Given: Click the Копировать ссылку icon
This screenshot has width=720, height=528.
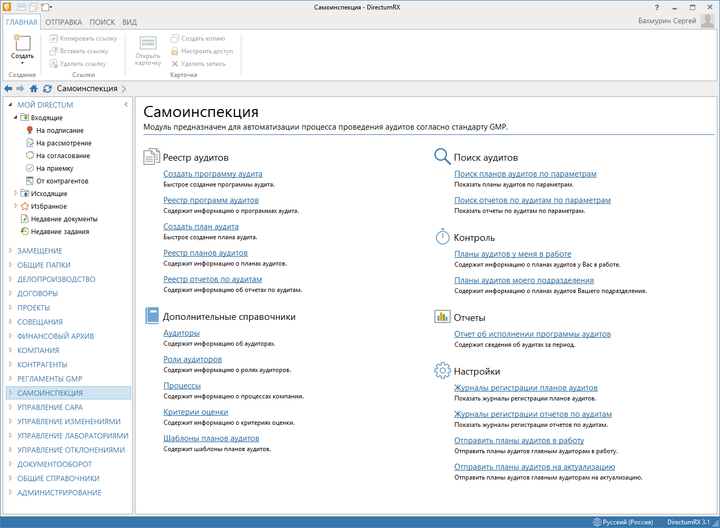Looking at the screenshot, I should pyautogui.click(x=53, y=38).
